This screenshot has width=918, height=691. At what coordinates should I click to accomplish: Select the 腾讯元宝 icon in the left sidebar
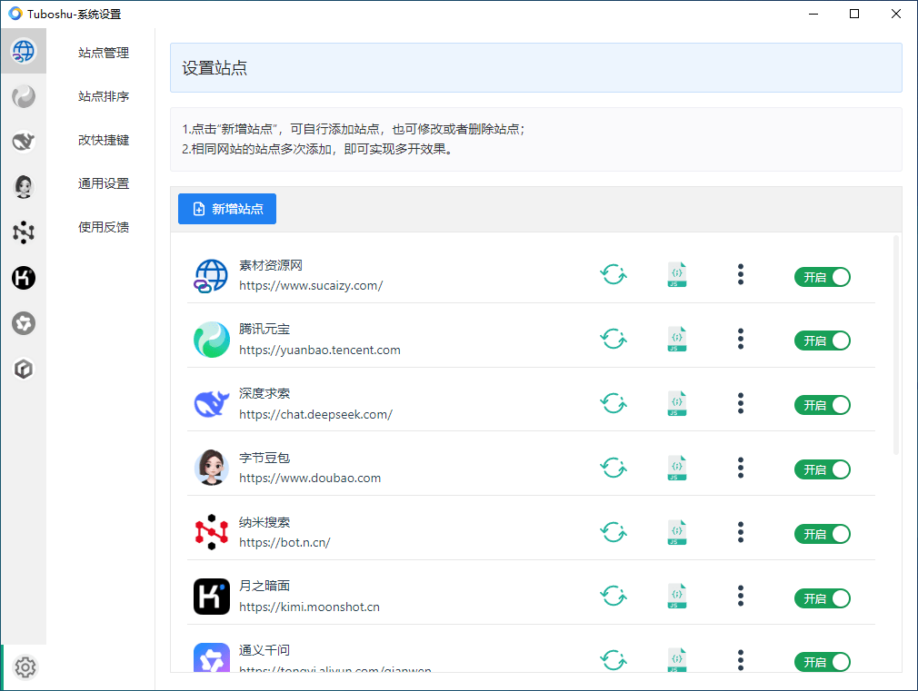point(24,95)
